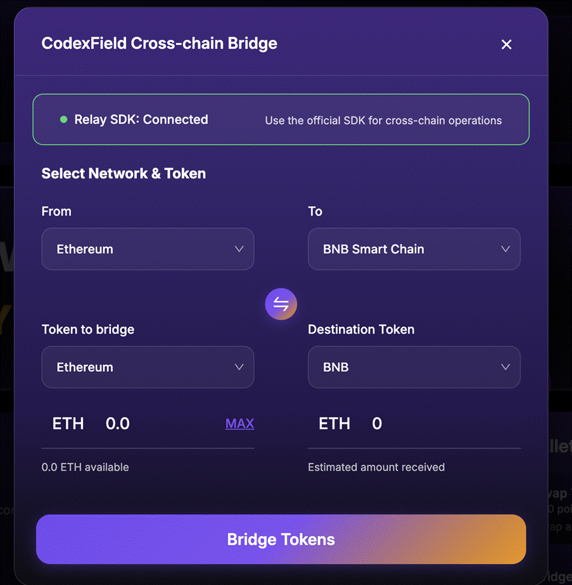This screenshot has height=585, width=572.
Task: Click the circular swap button between network selectors
Action: coord(281,304)
